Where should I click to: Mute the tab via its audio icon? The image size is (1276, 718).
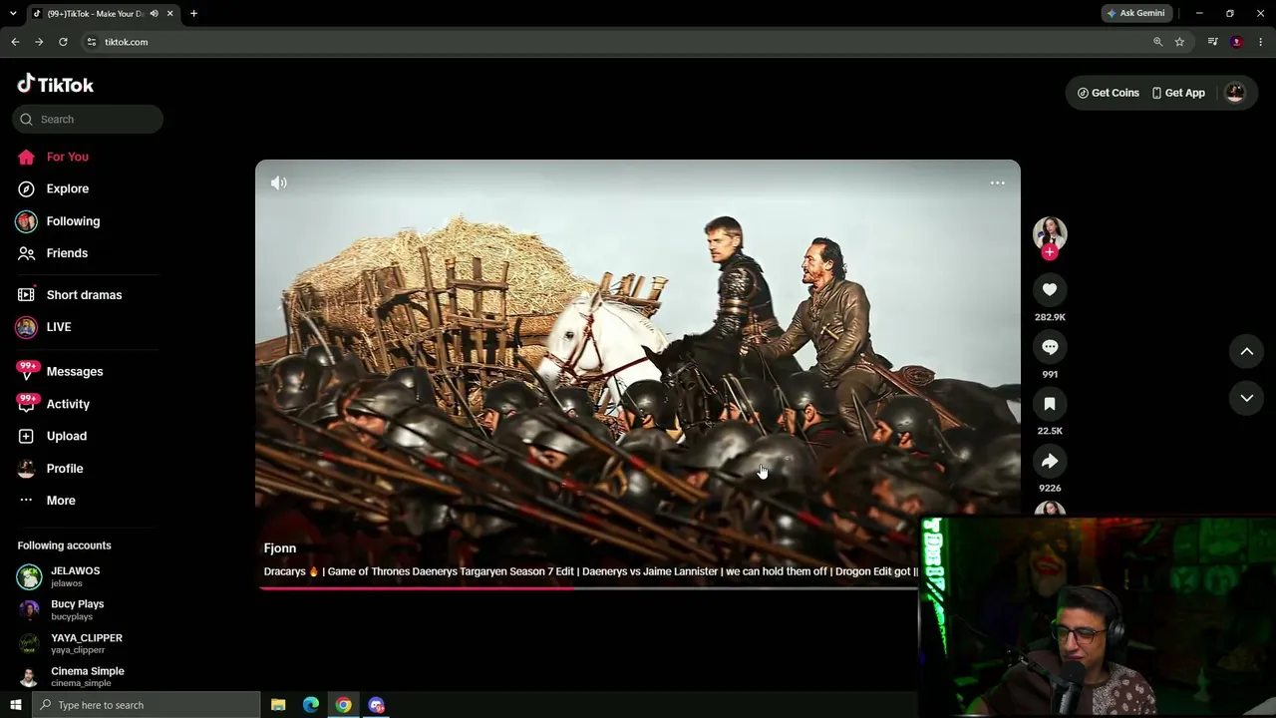coord(154,14)
